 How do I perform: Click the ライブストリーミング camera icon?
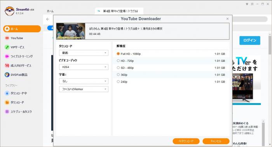click(7, 56)
